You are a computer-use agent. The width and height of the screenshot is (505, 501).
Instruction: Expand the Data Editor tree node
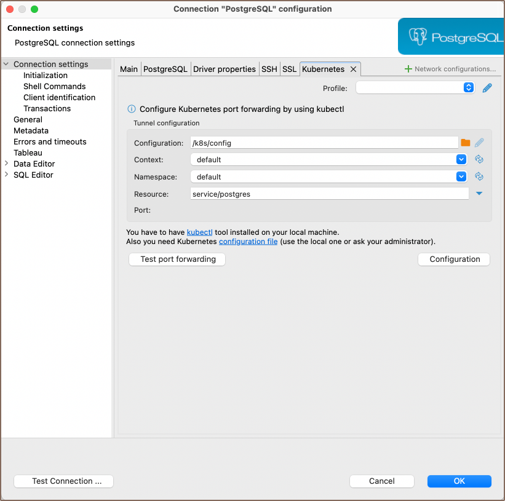[x=6, y=164]
